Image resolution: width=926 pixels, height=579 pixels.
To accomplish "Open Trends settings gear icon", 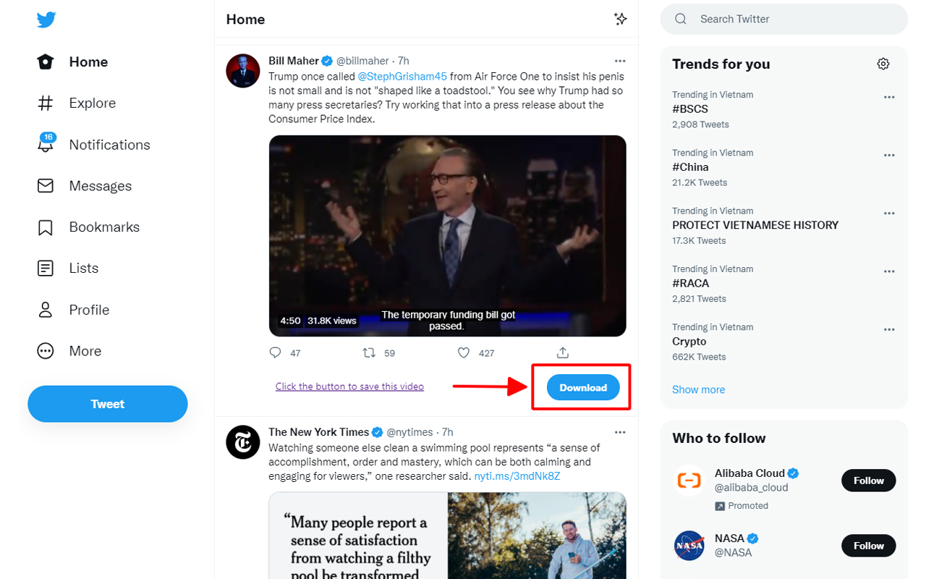I will coord(883,64).
